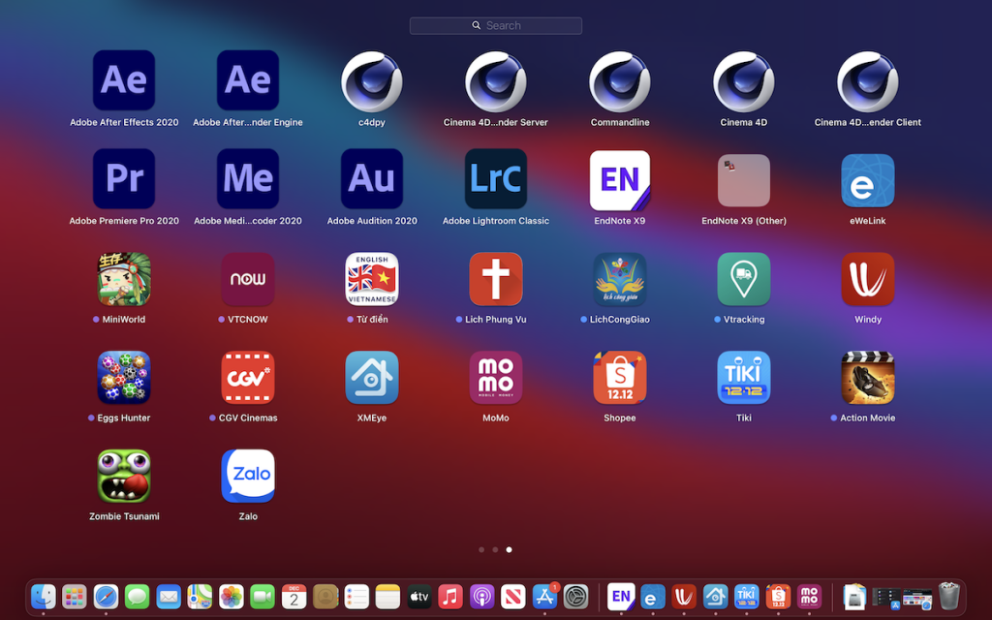Launch Adobe Premiere Pro 2020

tap(123, 179)
